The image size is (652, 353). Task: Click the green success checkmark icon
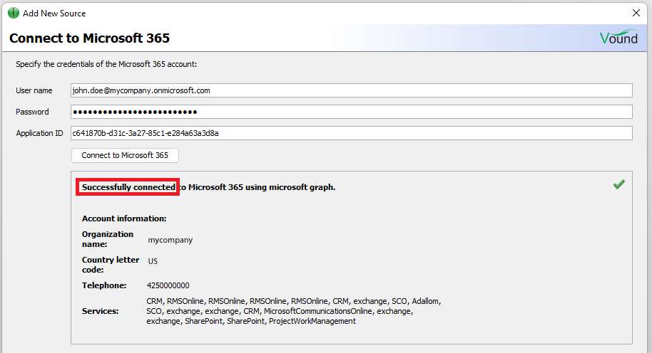618,184
